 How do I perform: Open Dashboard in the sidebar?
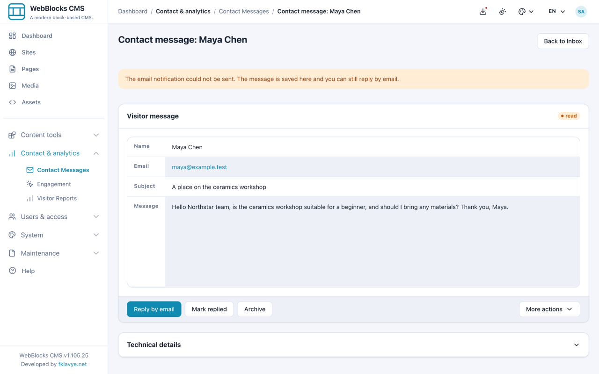[54, 36]
